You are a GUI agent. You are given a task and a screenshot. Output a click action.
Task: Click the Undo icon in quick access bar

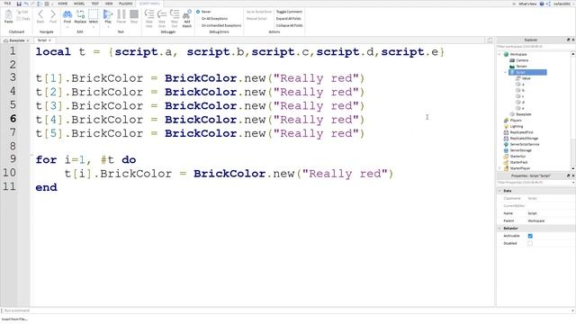26,4
